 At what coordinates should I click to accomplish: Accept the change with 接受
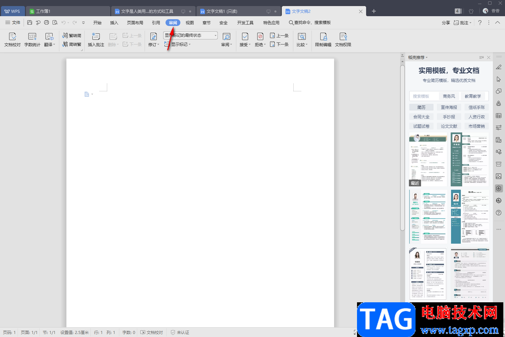(x=245, y=40)
